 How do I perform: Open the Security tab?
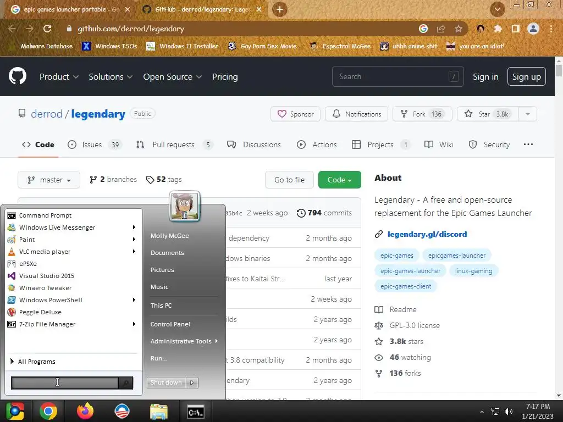(489, 145)
